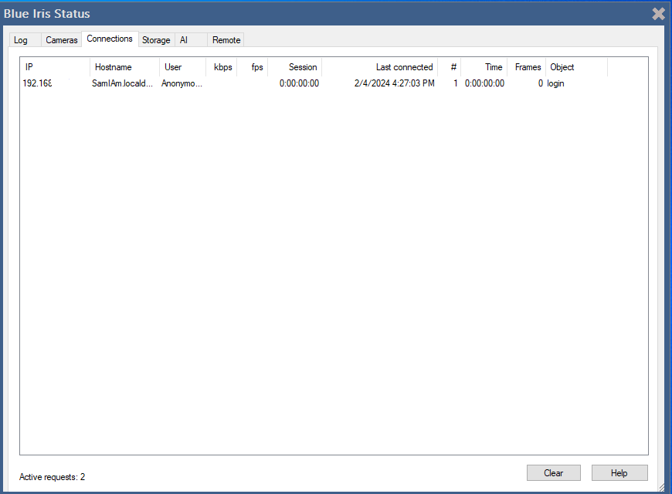672x494 pixels.
Task: Sort connections by IP column header
Action: [54, 67]
